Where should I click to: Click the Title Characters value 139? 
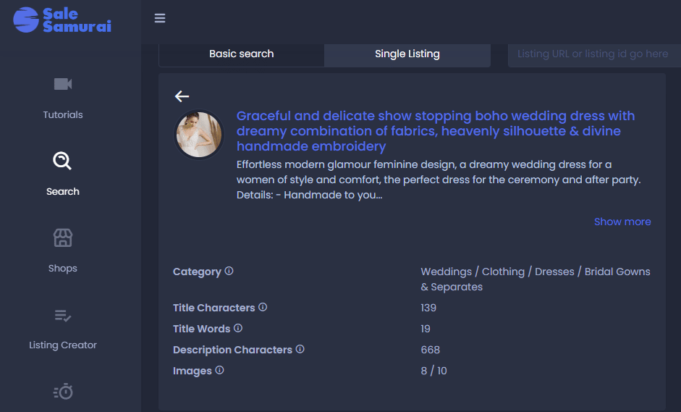point(428,308)
